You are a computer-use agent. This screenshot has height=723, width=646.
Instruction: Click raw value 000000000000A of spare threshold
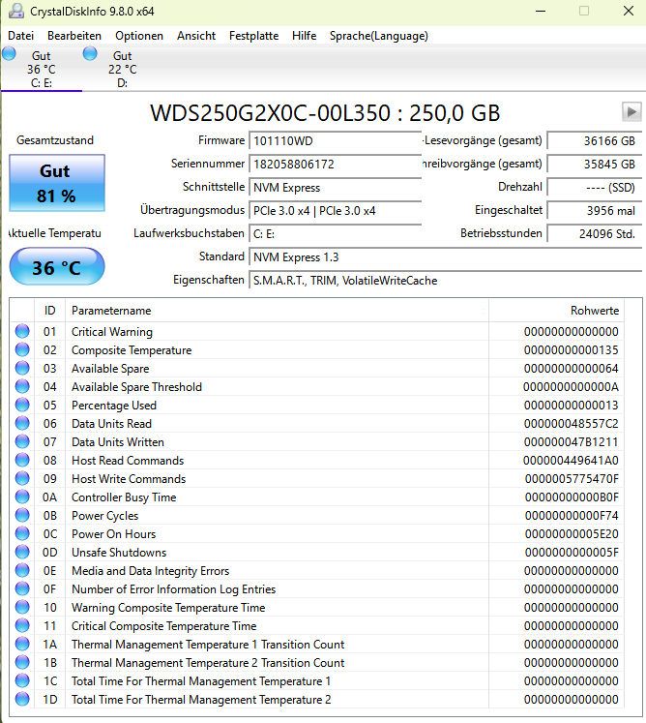pos(571,387)
